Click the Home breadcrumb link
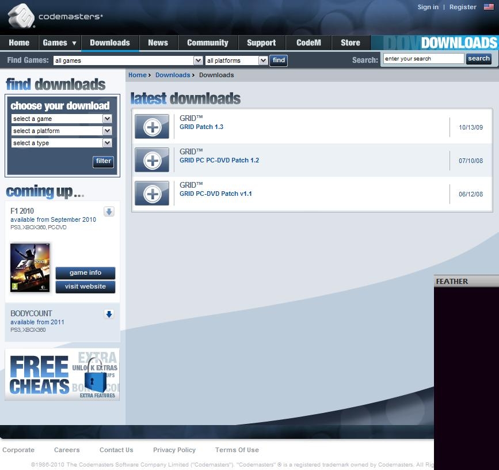Image resolution: width=499 pixels, height=470 pixels. coord(138,75)
